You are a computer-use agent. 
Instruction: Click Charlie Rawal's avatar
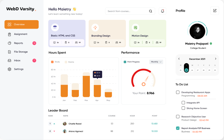pyautogui.click(x=65, y=124)
